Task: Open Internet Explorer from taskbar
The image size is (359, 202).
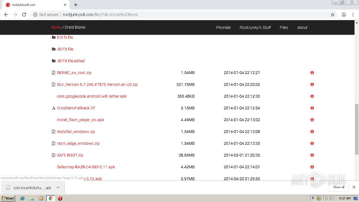Action: (22, 198)
